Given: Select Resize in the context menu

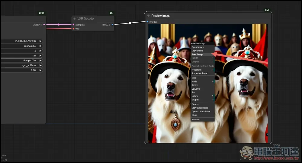Looking at the screenshot, I should pyautogui.click(x=203, y=85).
